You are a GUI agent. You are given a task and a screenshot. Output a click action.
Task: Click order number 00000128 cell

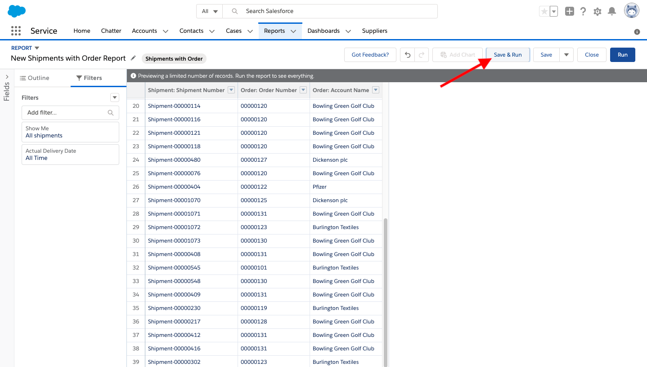pos(274,322)
